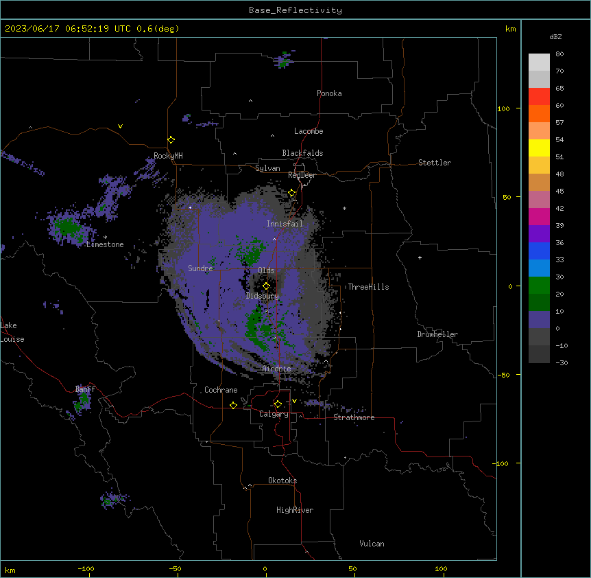Select the red 60-65 dBZ legend swatch
Image resolution: width=591 pixels, height=578 pixels.
pos(539,97)
